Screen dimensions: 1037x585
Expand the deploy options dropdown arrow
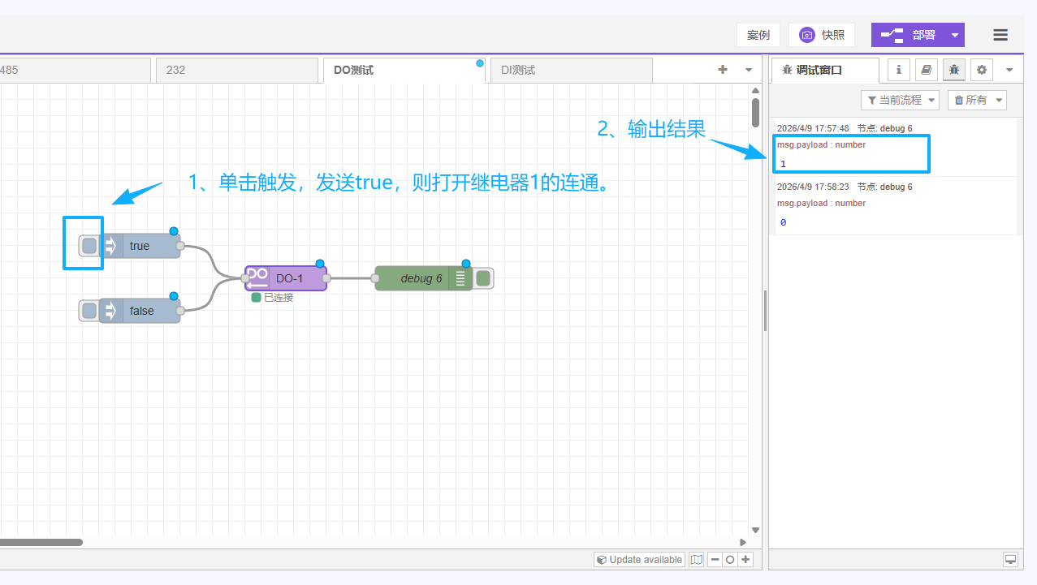pyautogui.click(x=955, y=35)
